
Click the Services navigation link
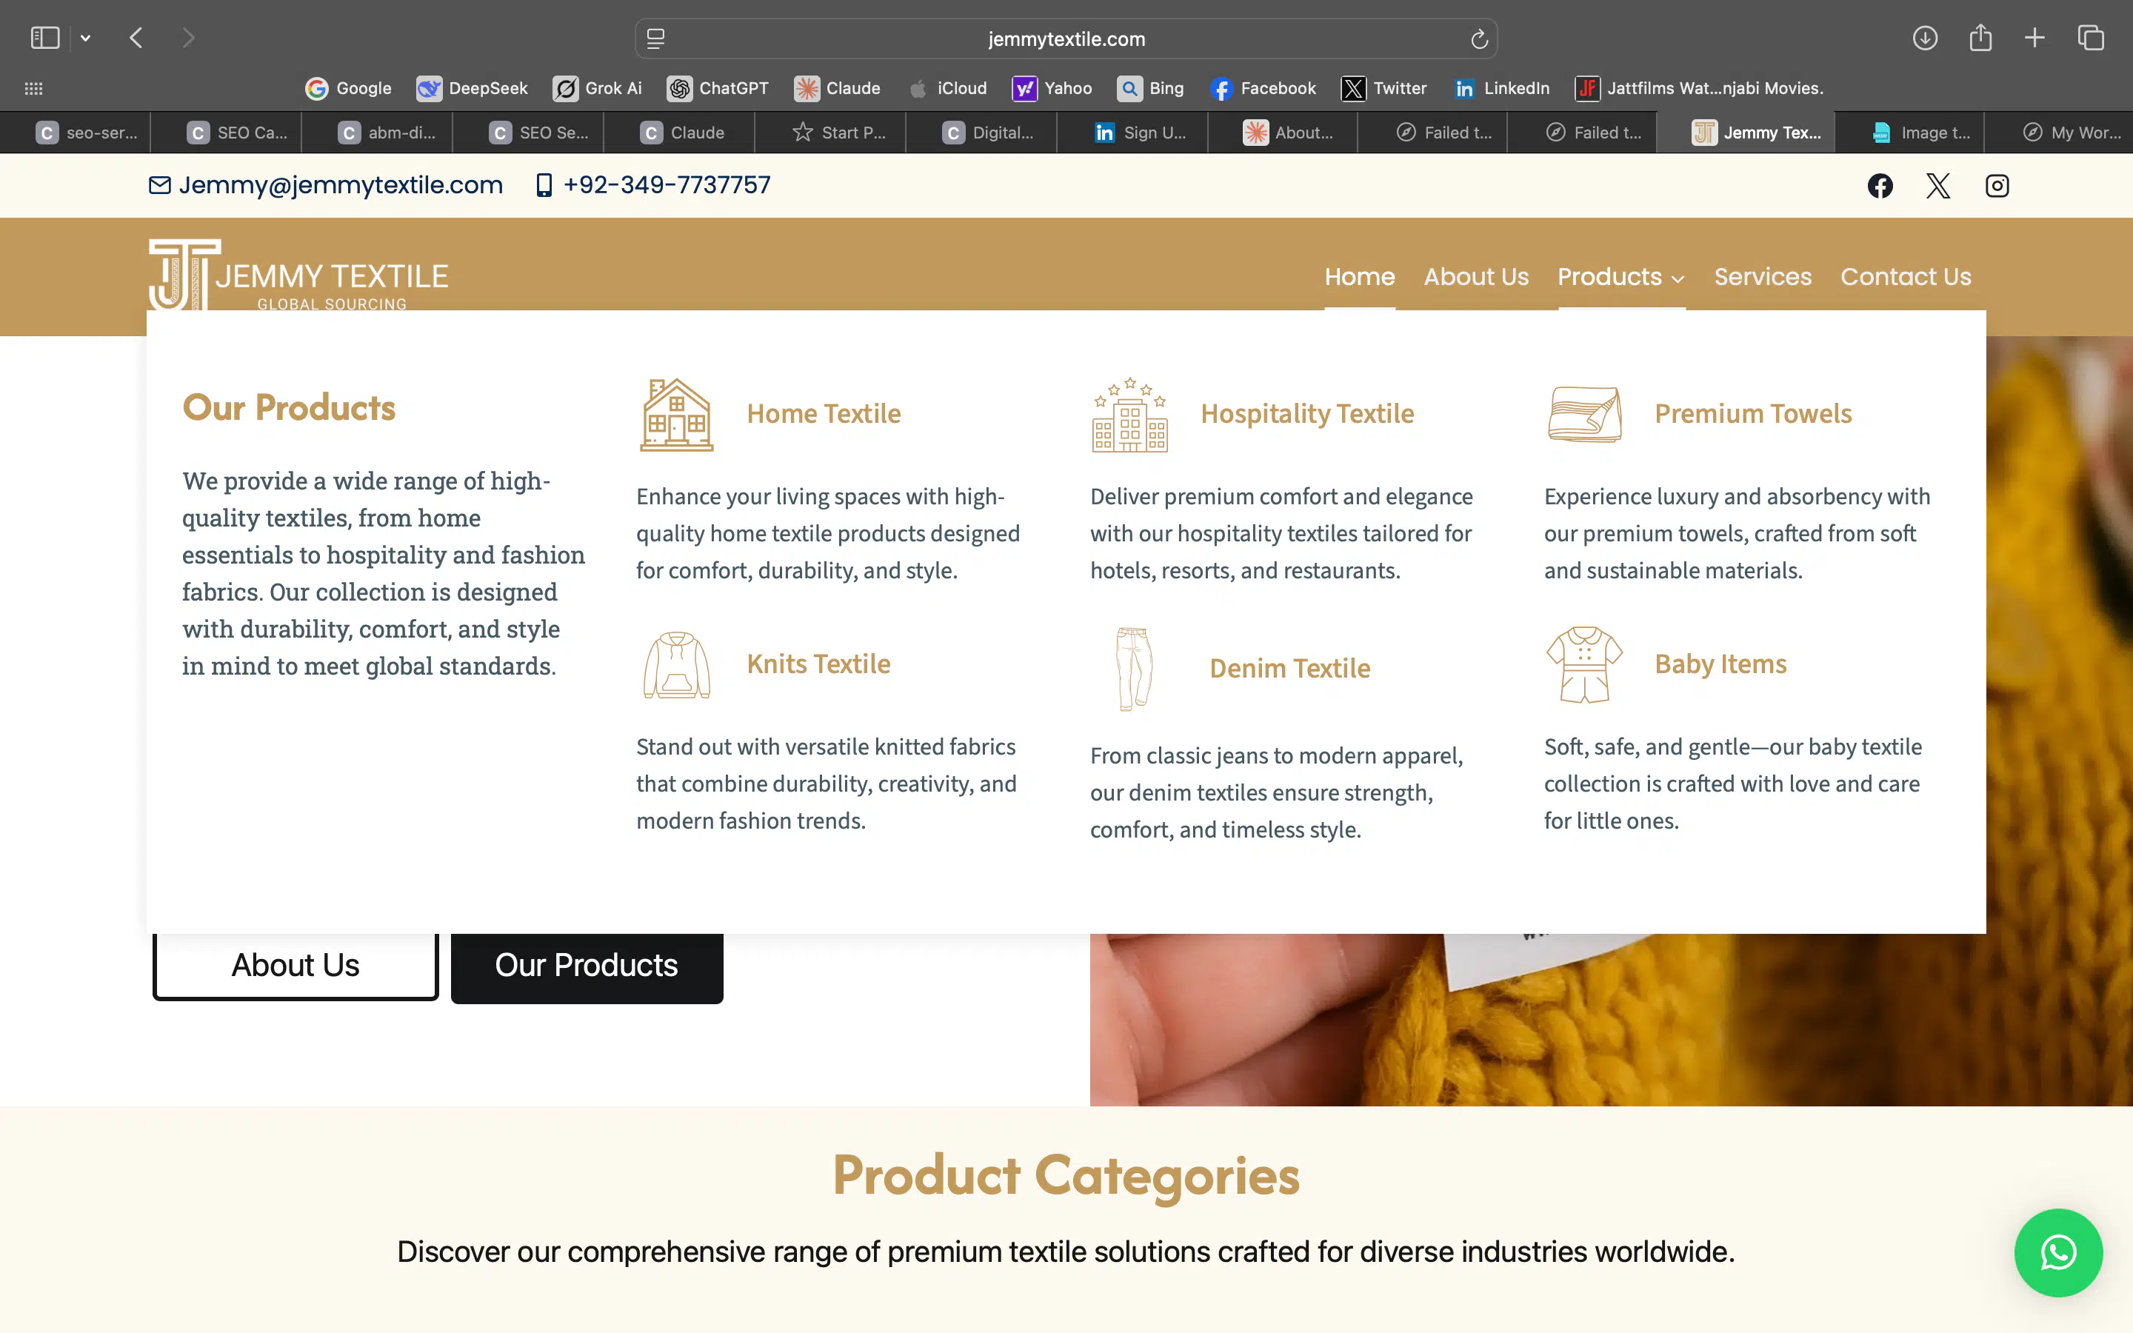pos(1763,277)
